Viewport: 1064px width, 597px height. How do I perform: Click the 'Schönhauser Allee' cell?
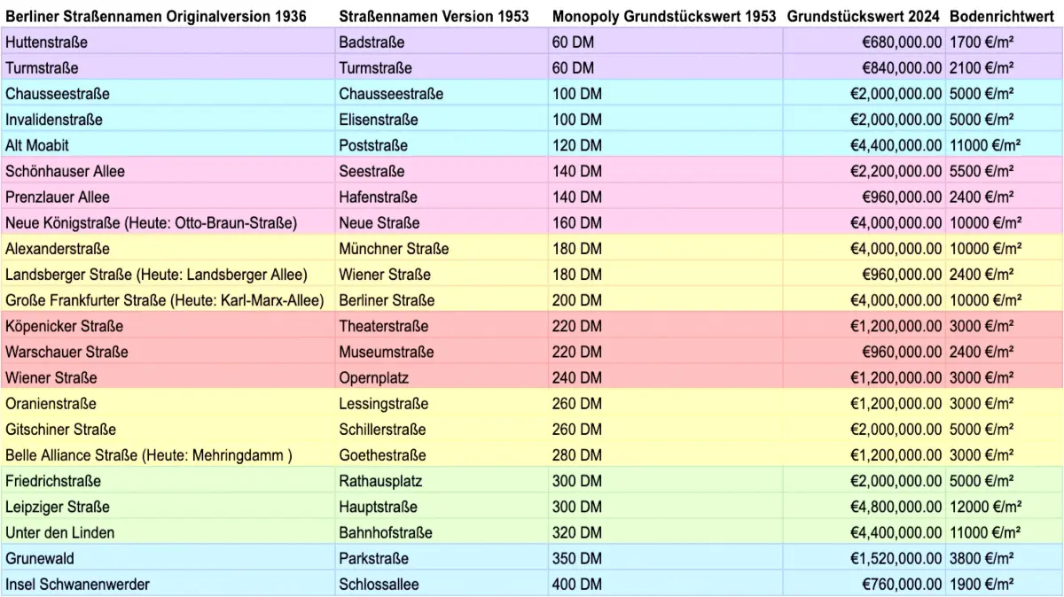point(66,171)
